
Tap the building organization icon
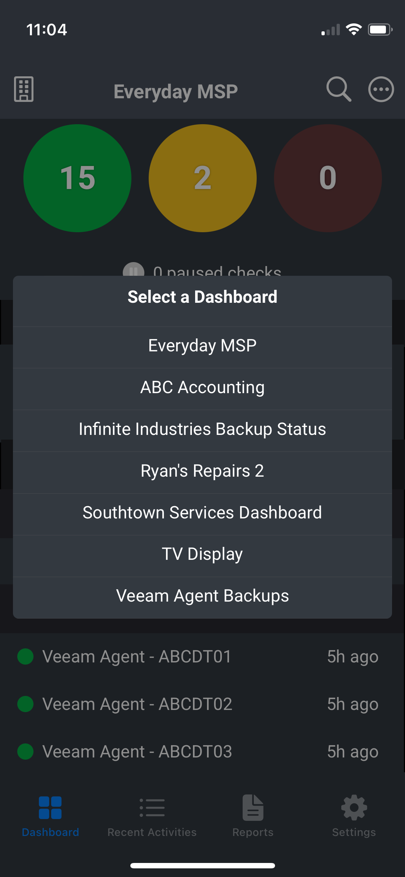pyautogui.click(x=24, y=89)
